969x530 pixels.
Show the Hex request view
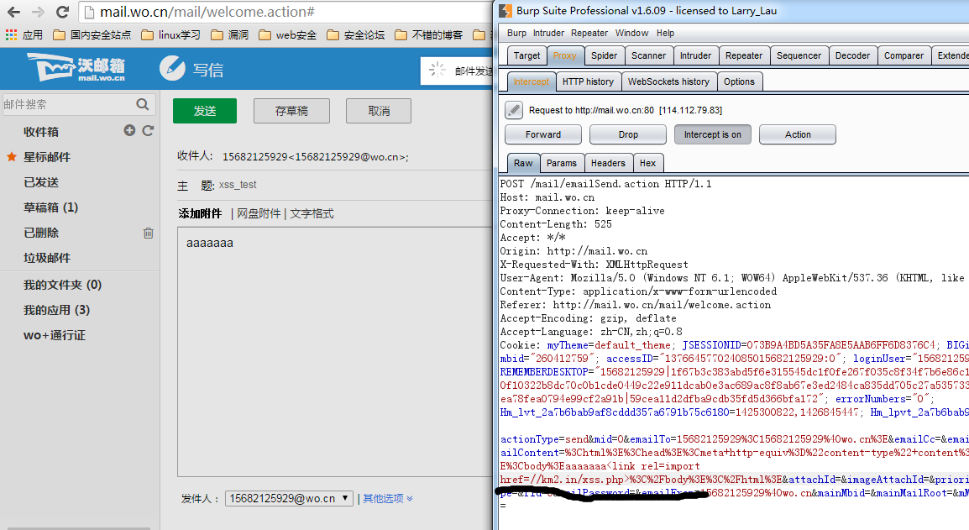647,163
